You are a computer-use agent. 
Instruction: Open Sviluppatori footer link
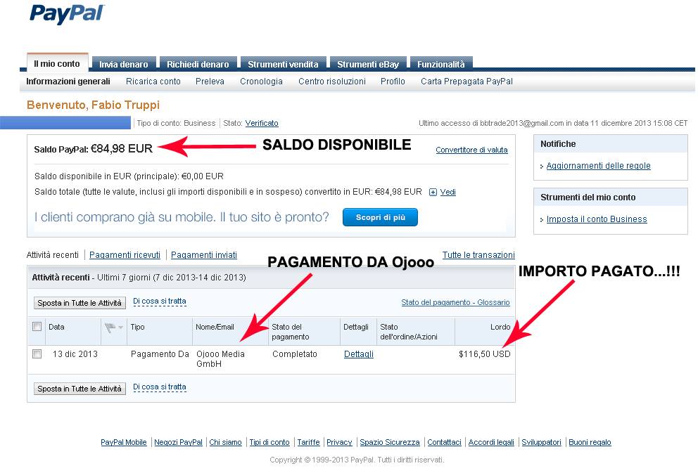(x=541, y=442)
